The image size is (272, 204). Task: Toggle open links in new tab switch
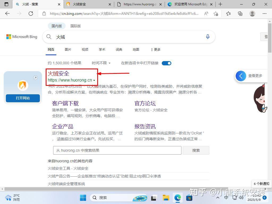point(166,63)
